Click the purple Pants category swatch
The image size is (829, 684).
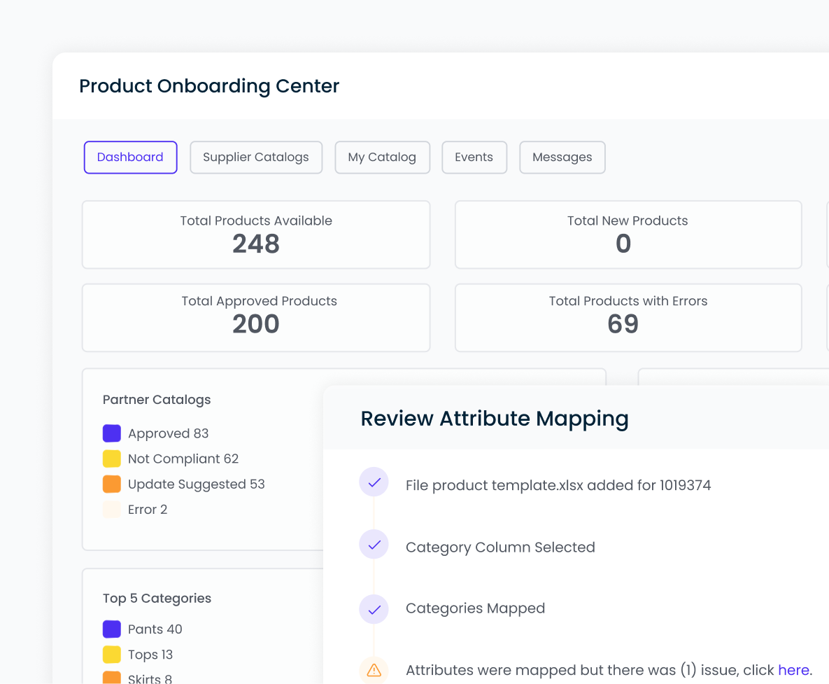(x=112, y=629)
